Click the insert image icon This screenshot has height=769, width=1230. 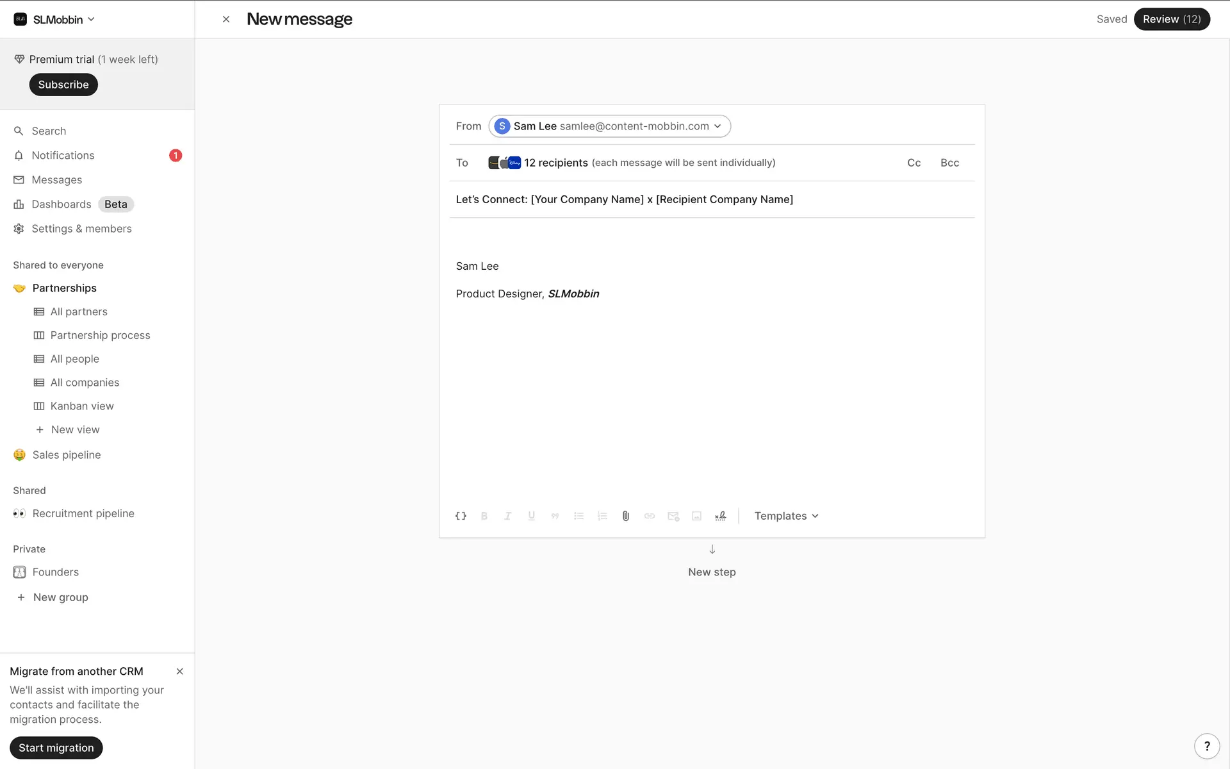(696, 516)
